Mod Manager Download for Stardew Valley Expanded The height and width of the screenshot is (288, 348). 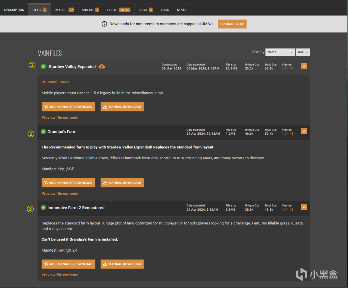[68, 107]
